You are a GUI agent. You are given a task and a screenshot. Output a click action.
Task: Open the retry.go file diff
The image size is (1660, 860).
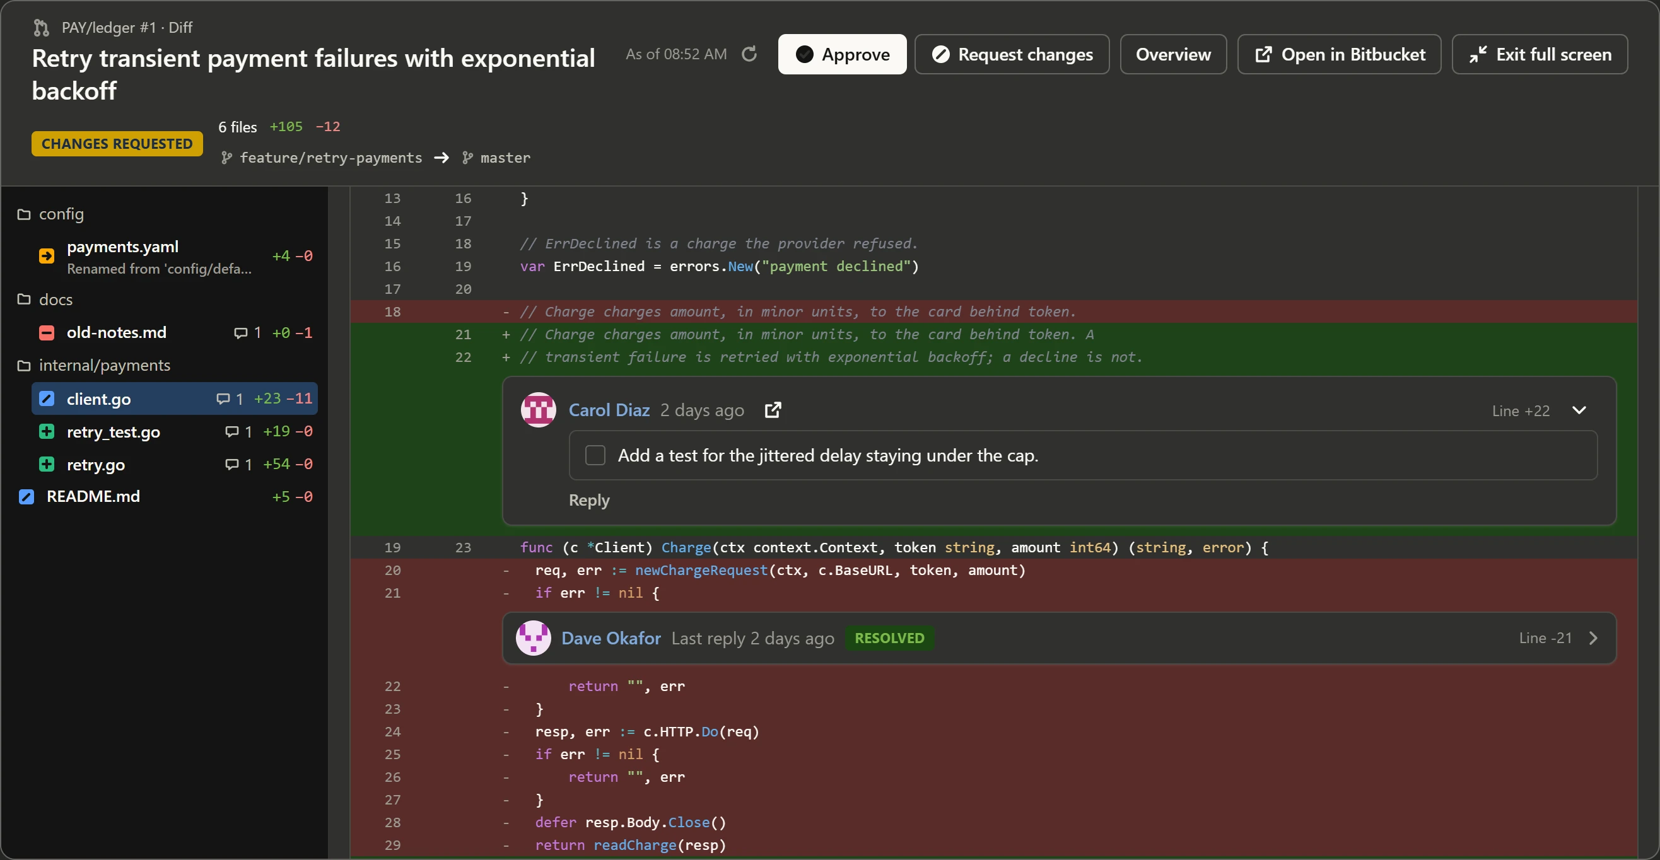tap(175, 465)
